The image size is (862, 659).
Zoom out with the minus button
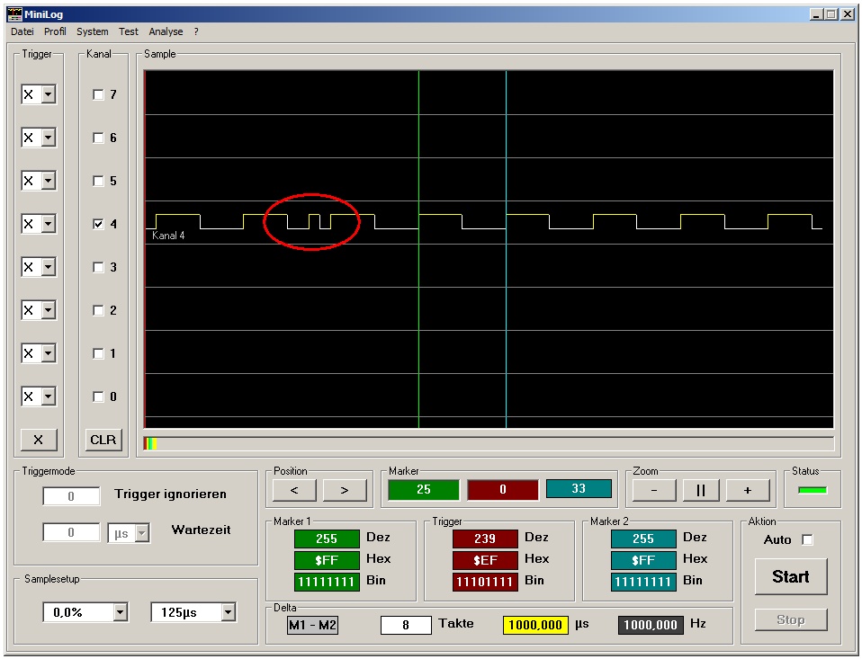(653, 490)
